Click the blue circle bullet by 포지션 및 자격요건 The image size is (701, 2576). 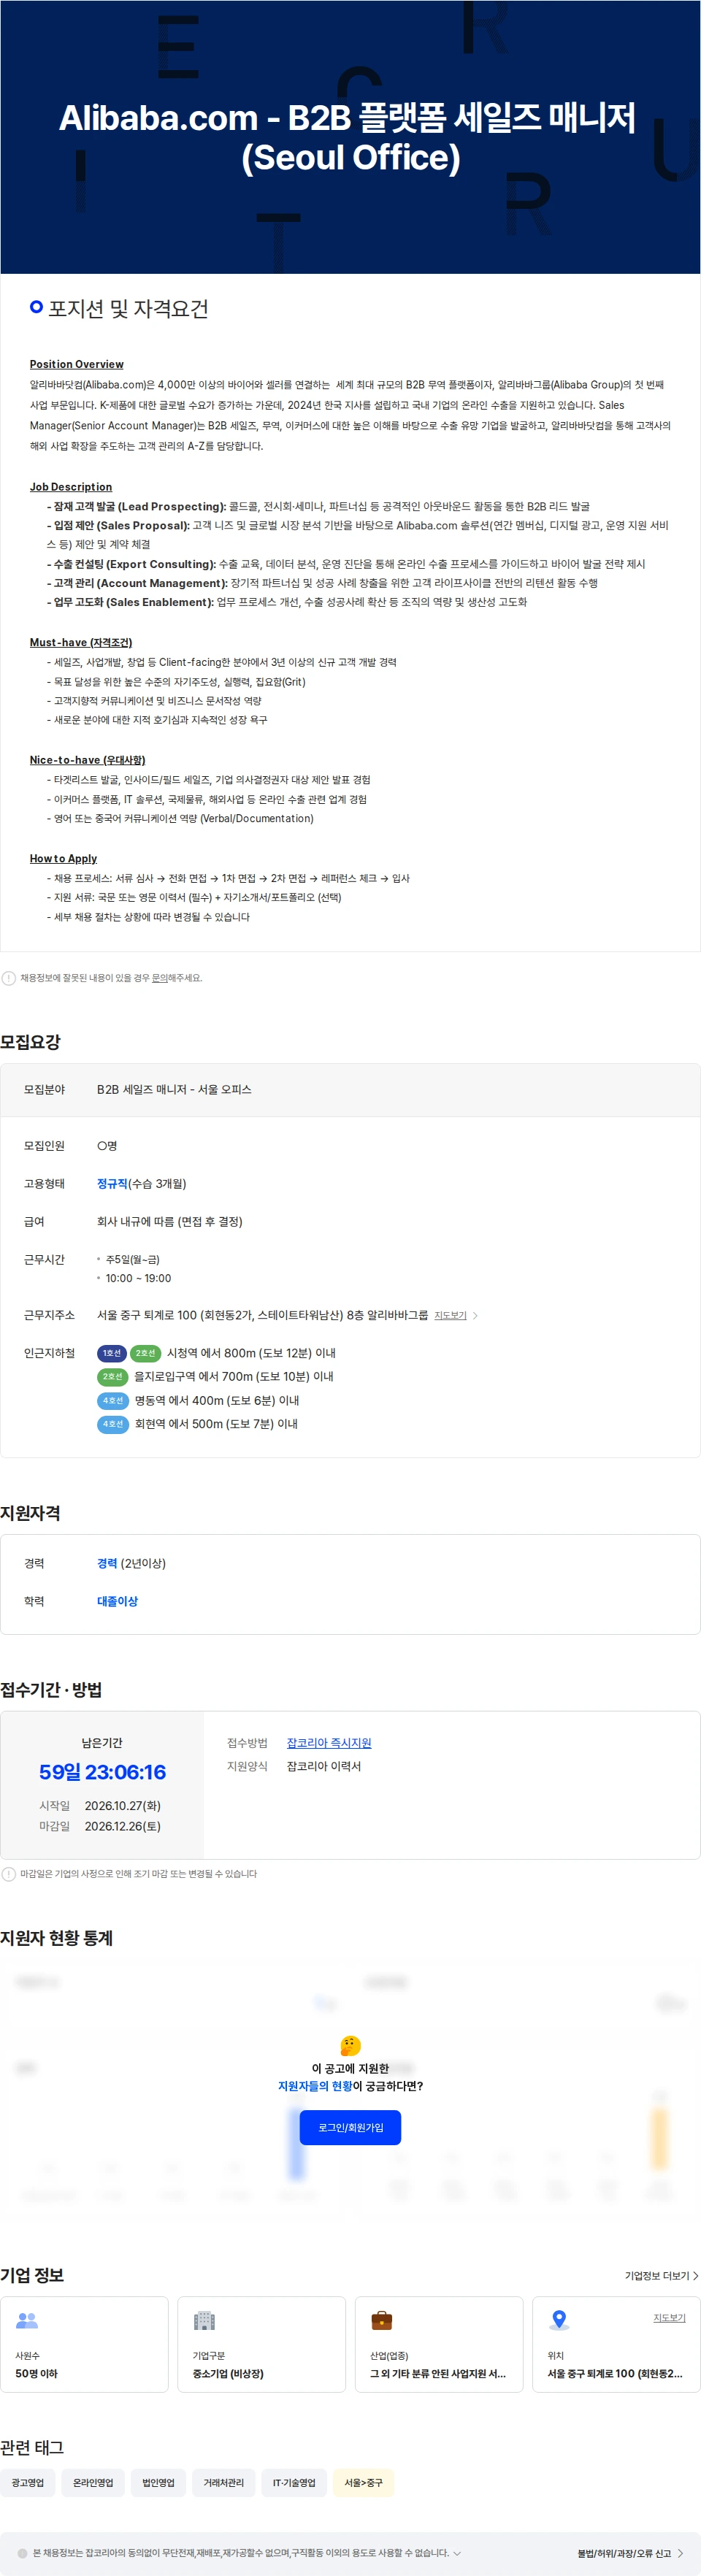click(36, 307)
